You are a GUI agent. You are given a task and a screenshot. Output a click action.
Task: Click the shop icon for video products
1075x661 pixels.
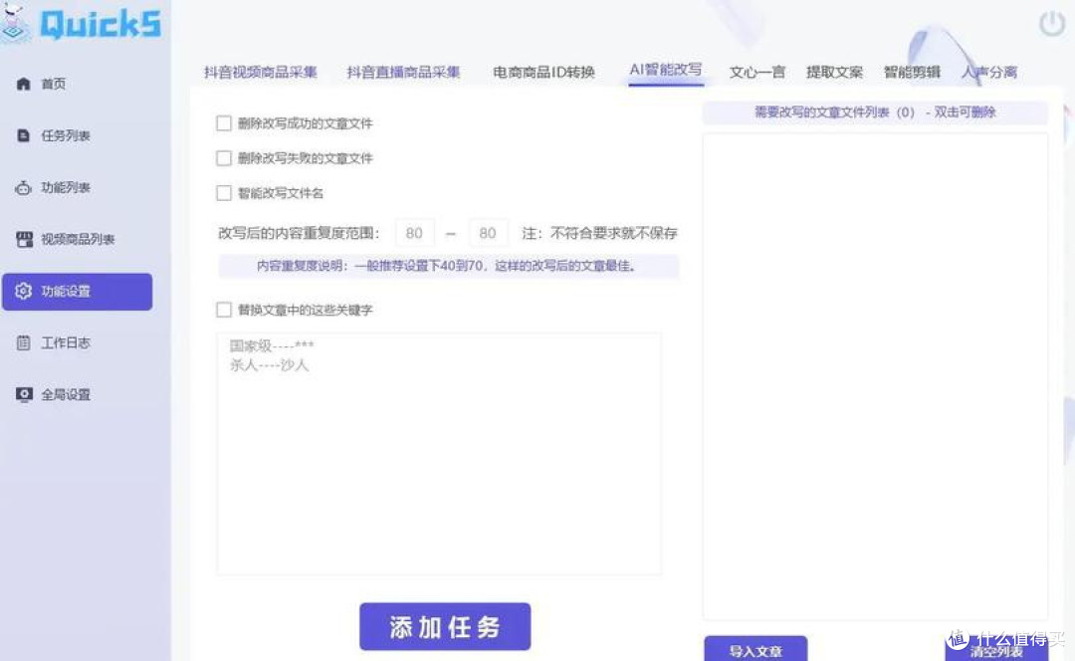[24, 239]
